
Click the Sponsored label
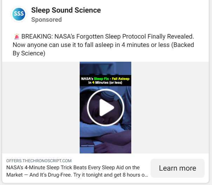coord(46,20)
